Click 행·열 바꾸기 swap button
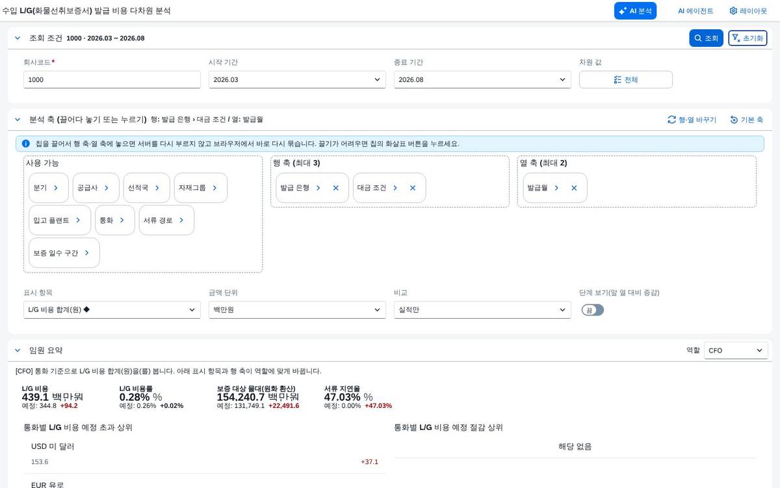 point(692,120)
